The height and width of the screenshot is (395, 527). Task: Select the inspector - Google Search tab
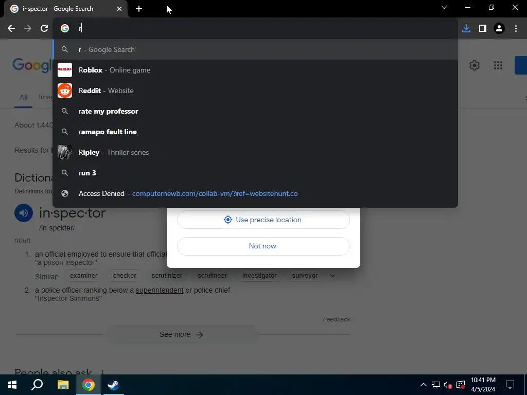[66, 9]
